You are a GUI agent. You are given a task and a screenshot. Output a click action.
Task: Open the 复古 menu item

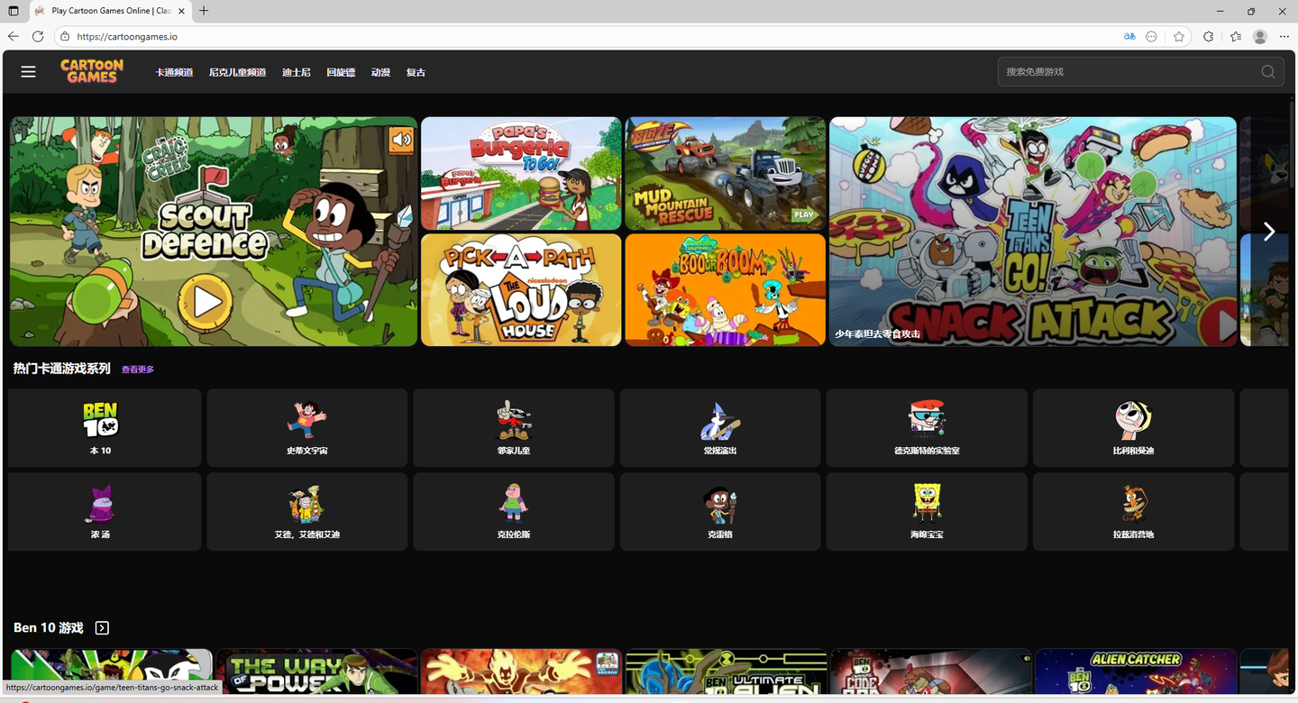416,72
